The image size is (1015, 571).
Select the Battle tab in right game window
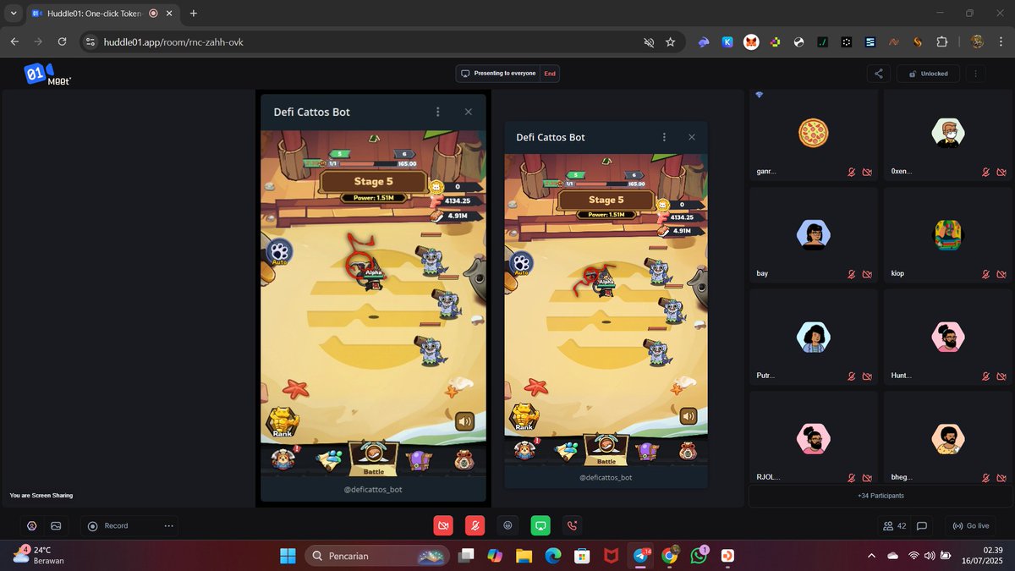click(x=606, y=449)
